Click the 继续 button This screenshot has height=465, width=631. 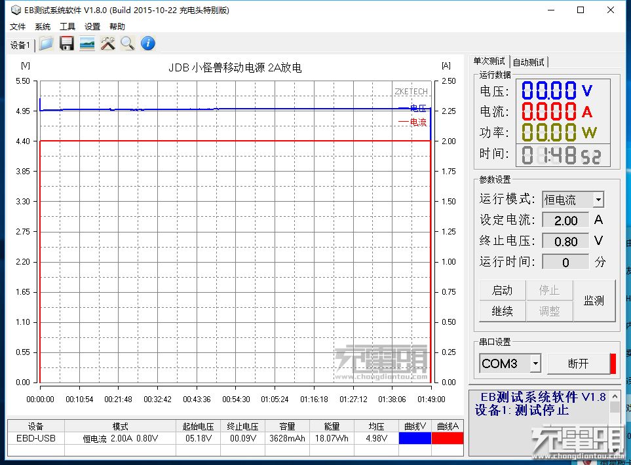(x=502, y=311)
